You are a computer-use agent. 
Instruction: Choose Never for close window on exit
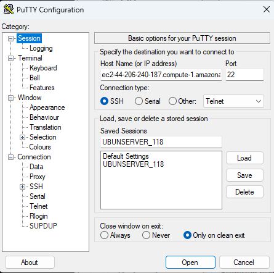146,235
